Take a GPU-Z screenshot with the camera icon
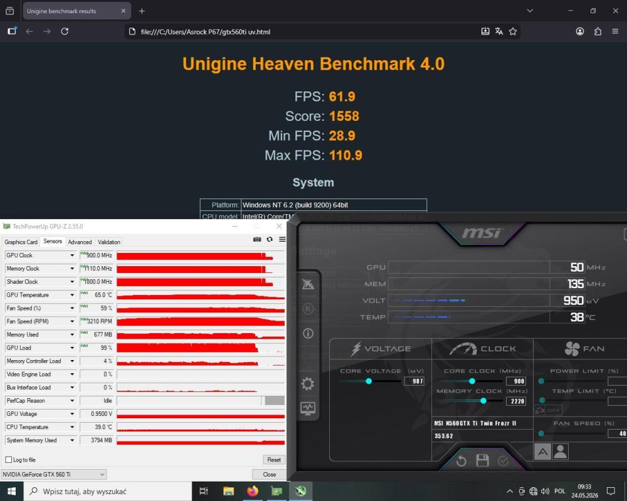The height and width of the screenshot is (501, 627). (x=256, y=239)
